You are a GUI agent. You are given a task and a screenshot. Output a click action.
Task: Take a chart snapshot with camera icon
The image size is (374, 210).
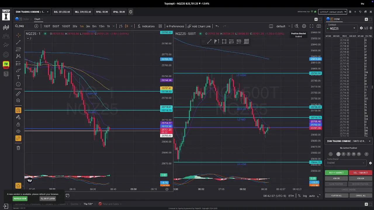(x=319, y=26)
